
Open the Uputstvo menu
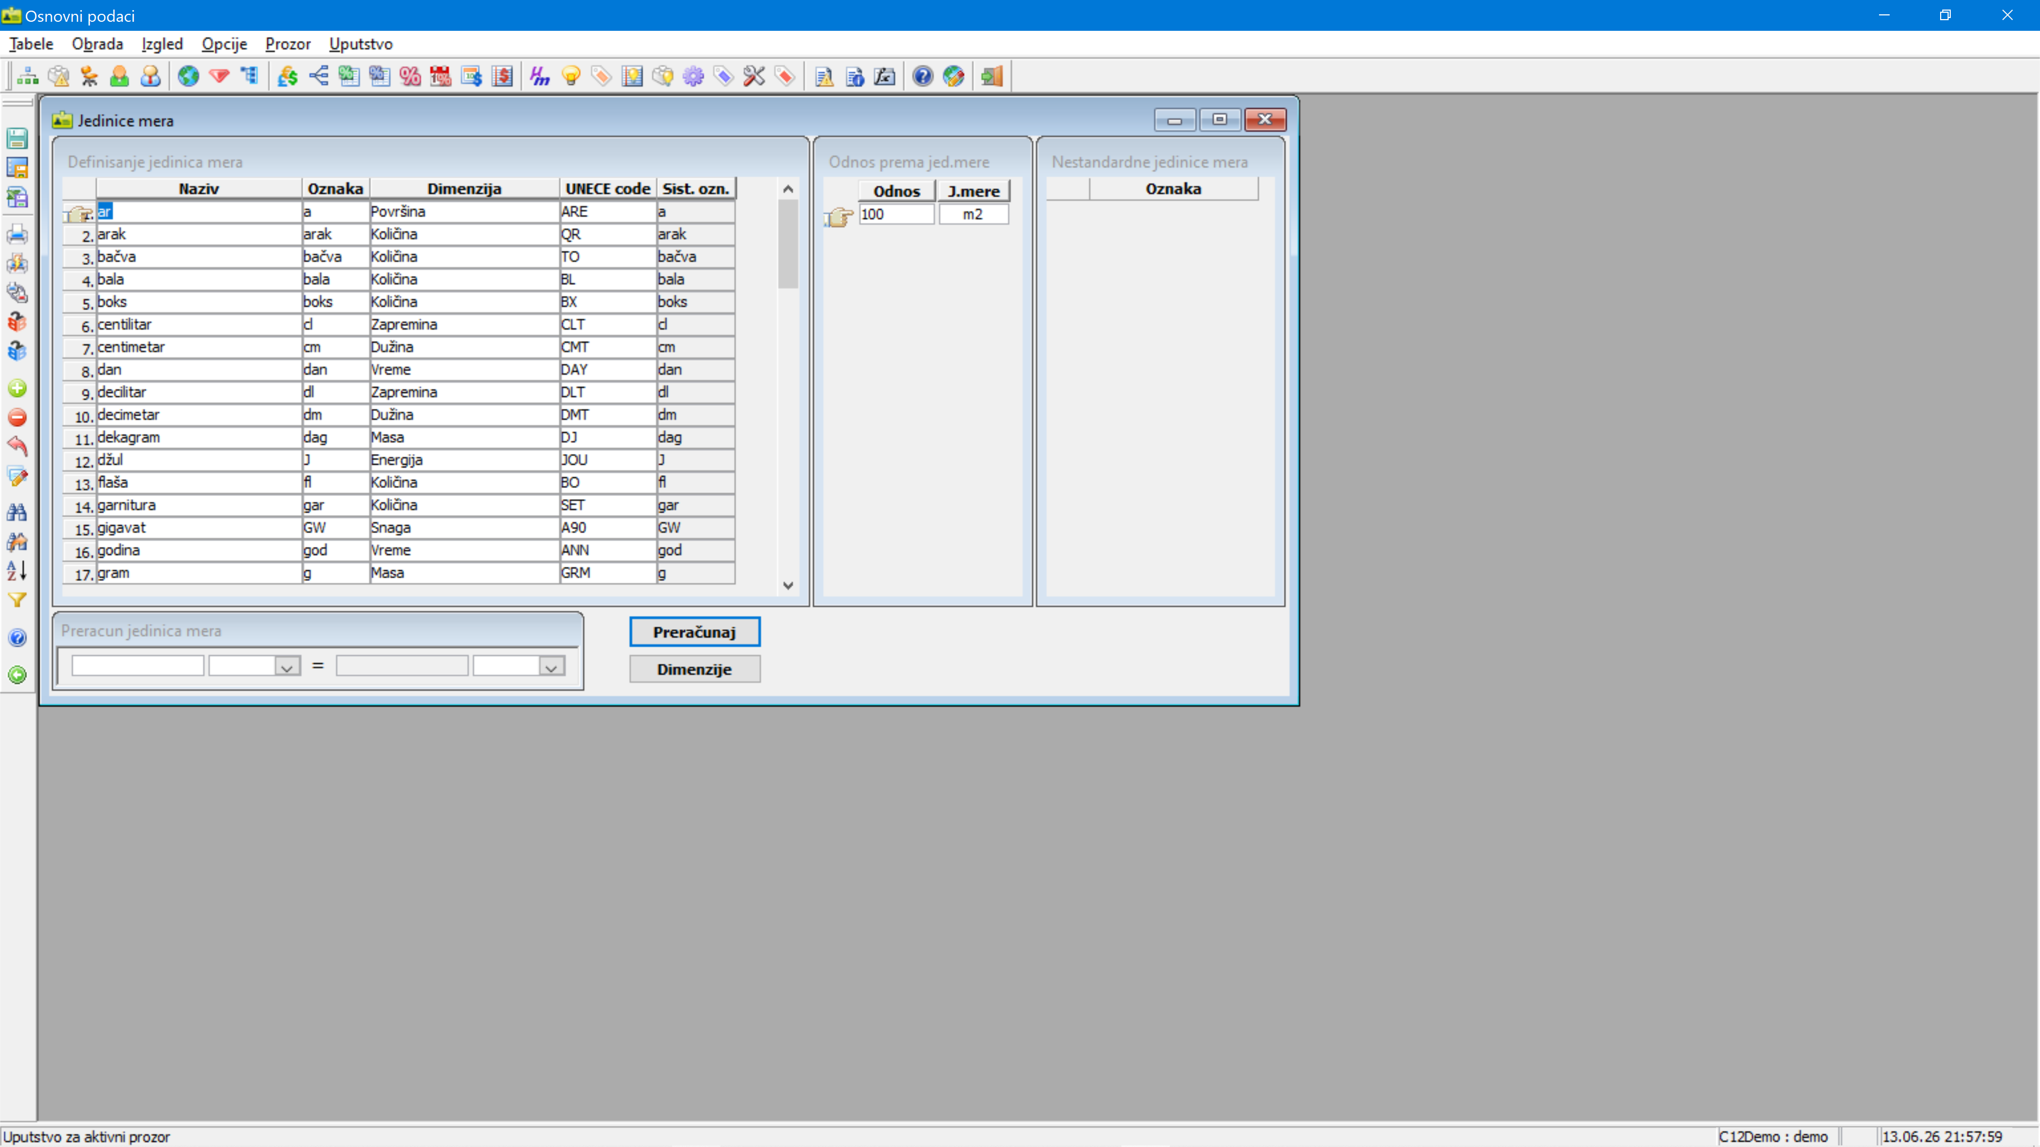point(360,44)
